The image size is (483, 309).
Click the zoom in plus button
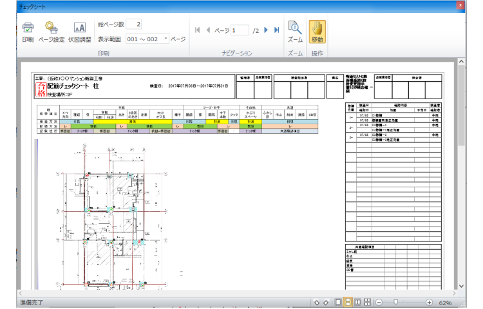coord(430,302)
